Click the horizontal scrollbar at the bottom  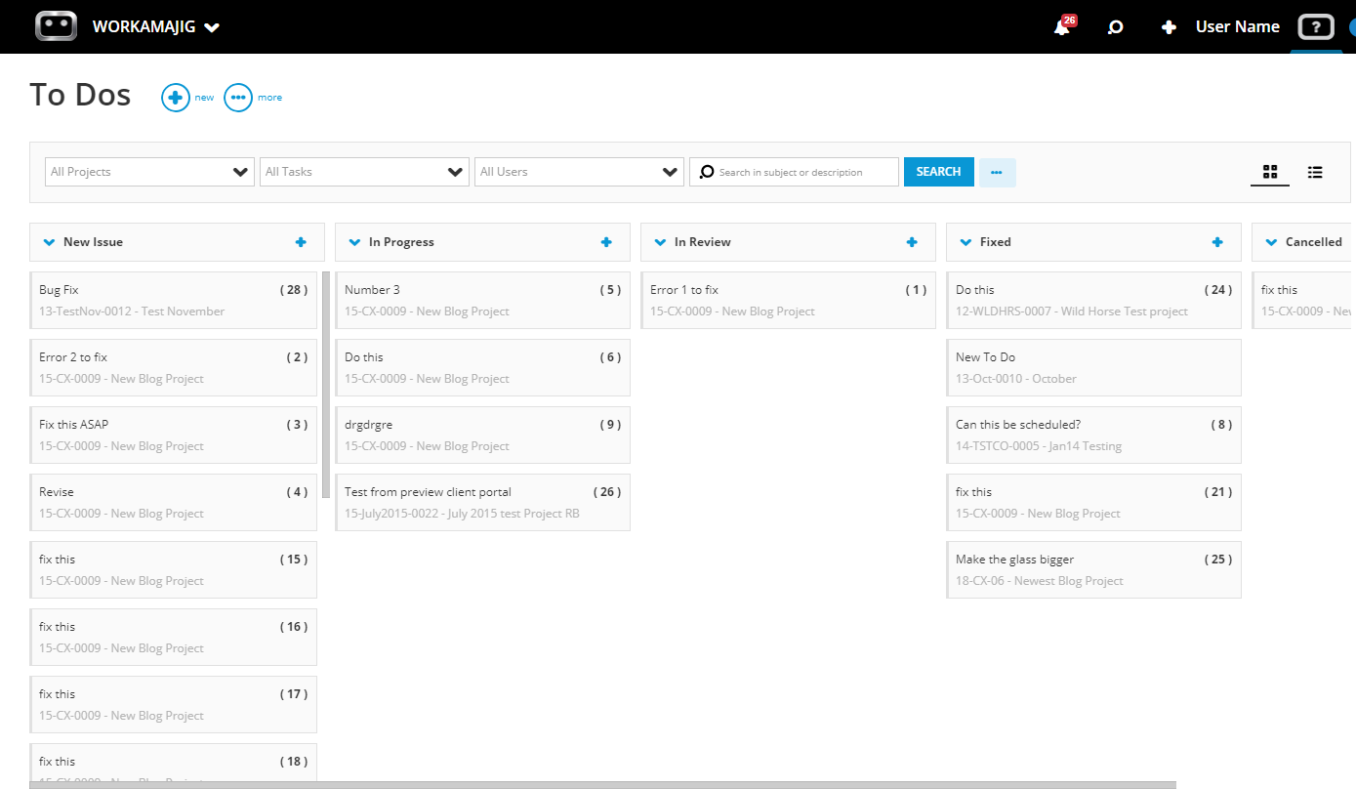click(x=602, y=785)
